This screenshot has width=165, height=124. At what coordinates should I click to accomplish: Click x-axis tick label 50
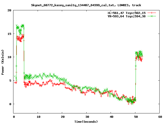[136, 117]
